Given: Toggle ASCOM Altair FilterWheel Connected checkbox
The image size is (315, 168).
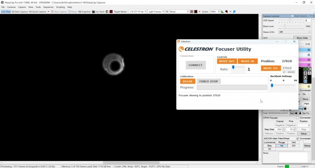Looking at the screenshot, I should 298,138.
